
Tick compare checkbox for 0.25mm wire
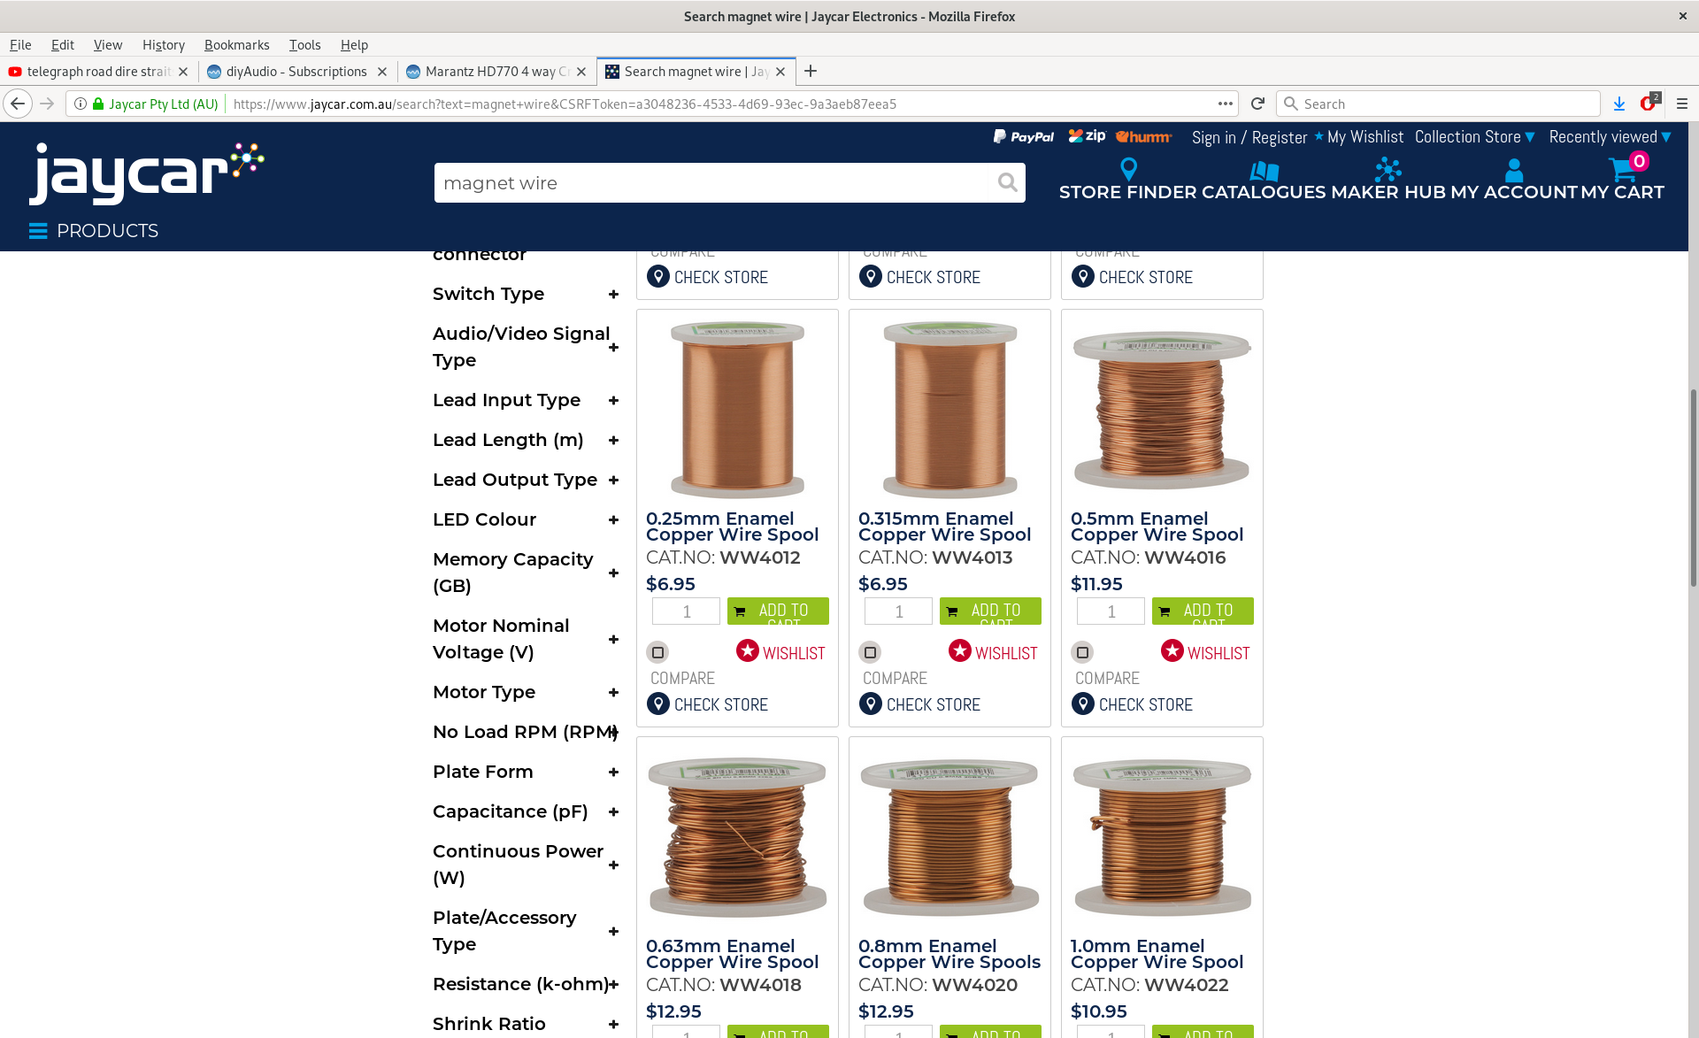pos(657,652)
